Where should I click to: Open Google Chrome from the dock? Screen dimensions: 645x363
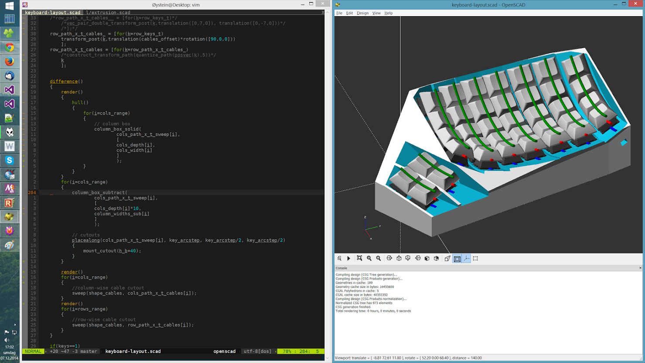click(9, 47)
